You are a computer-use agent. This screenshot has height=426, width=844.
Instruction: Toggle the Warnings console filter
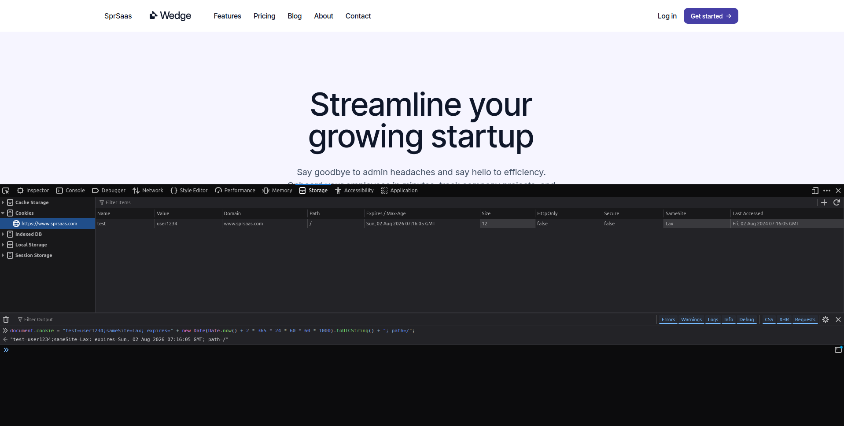coord(691,319)
